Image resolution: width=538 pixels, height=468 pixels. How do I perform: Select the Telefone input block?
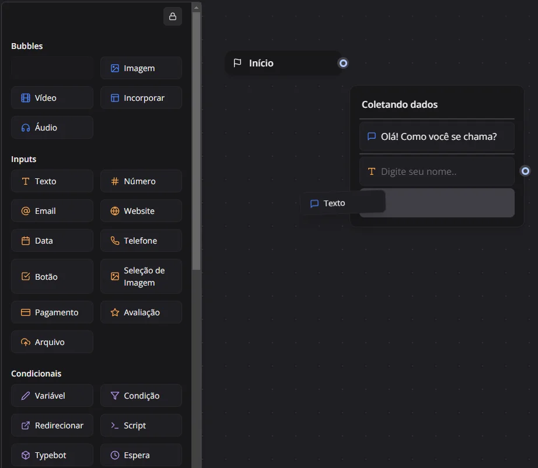[141, 241]
